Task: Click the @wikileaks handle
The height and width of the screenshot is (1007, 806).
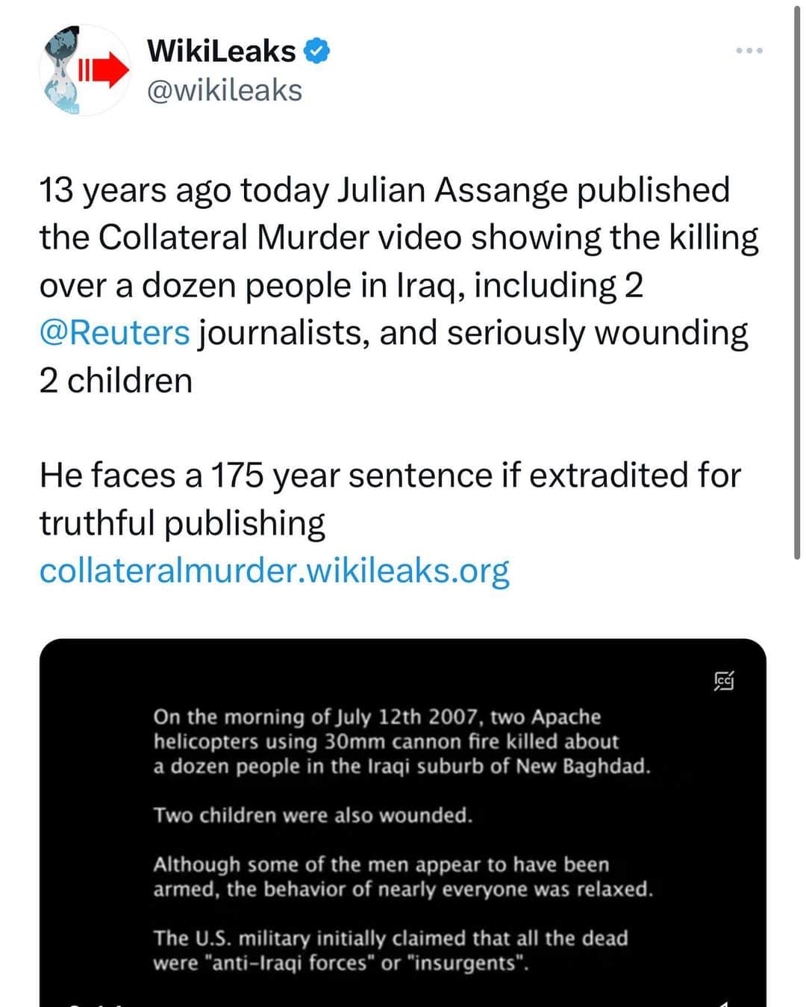Action: tap(225, 90)
